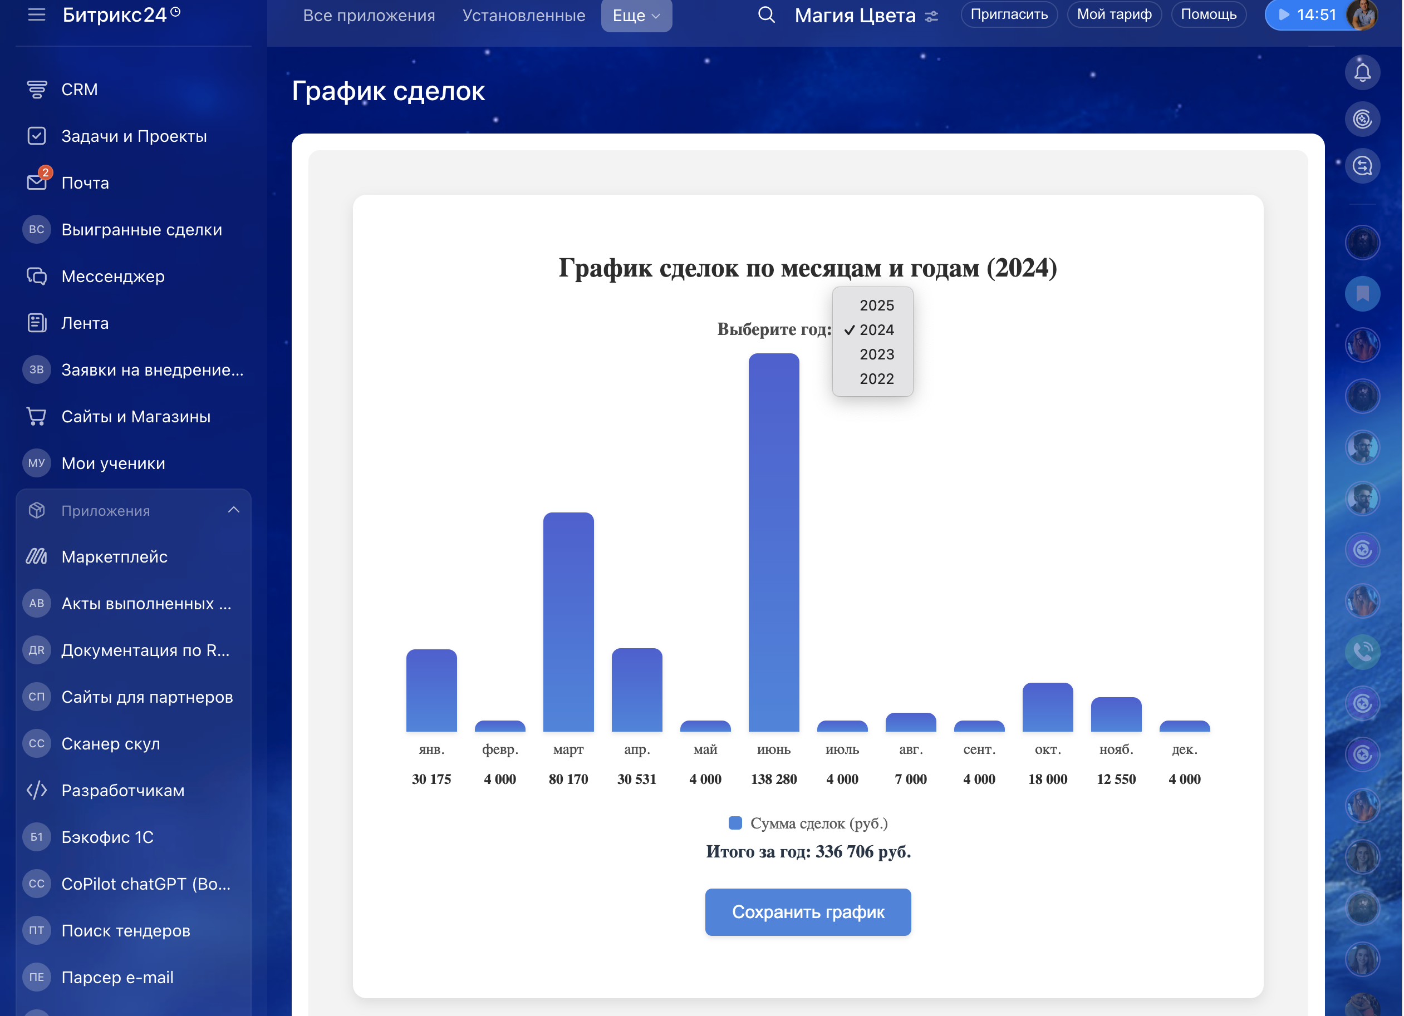The width and height of the screenshot is (1404, 1016).
Task: Click the green phone call icon
Action: [1362, 652]
